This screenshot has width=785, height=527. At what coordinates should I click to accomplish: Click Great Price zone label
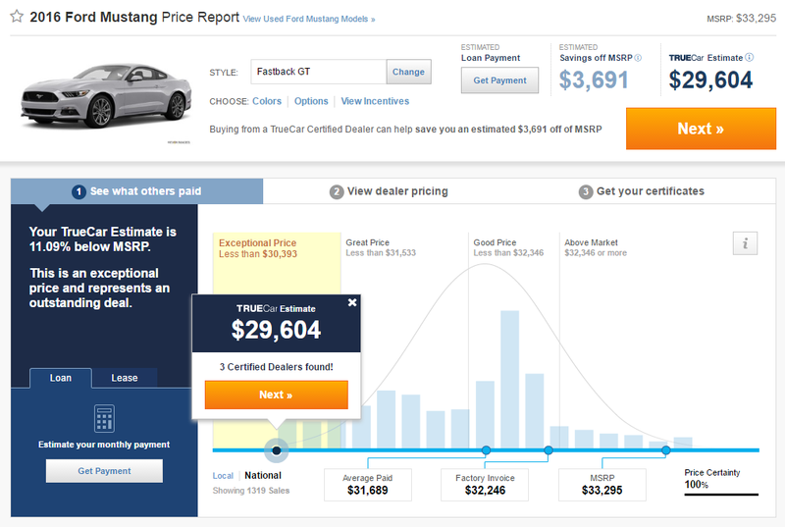381,247
